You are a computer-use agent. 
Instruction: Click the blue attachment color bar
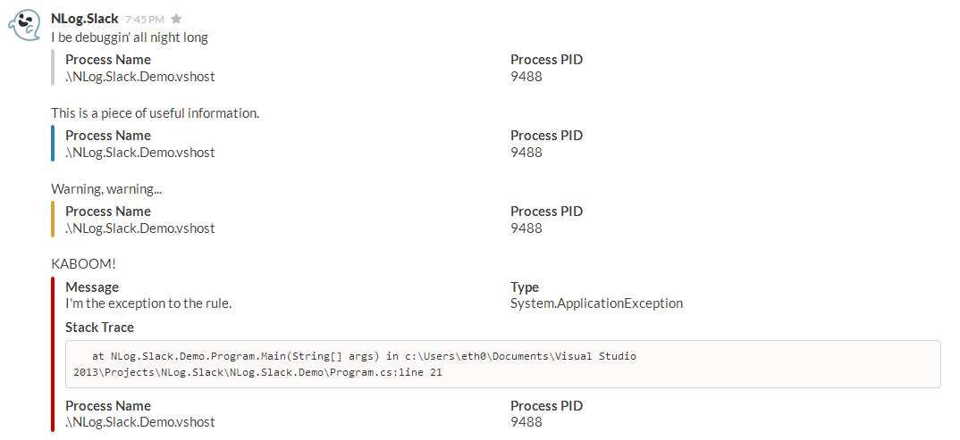click(53, 144)
